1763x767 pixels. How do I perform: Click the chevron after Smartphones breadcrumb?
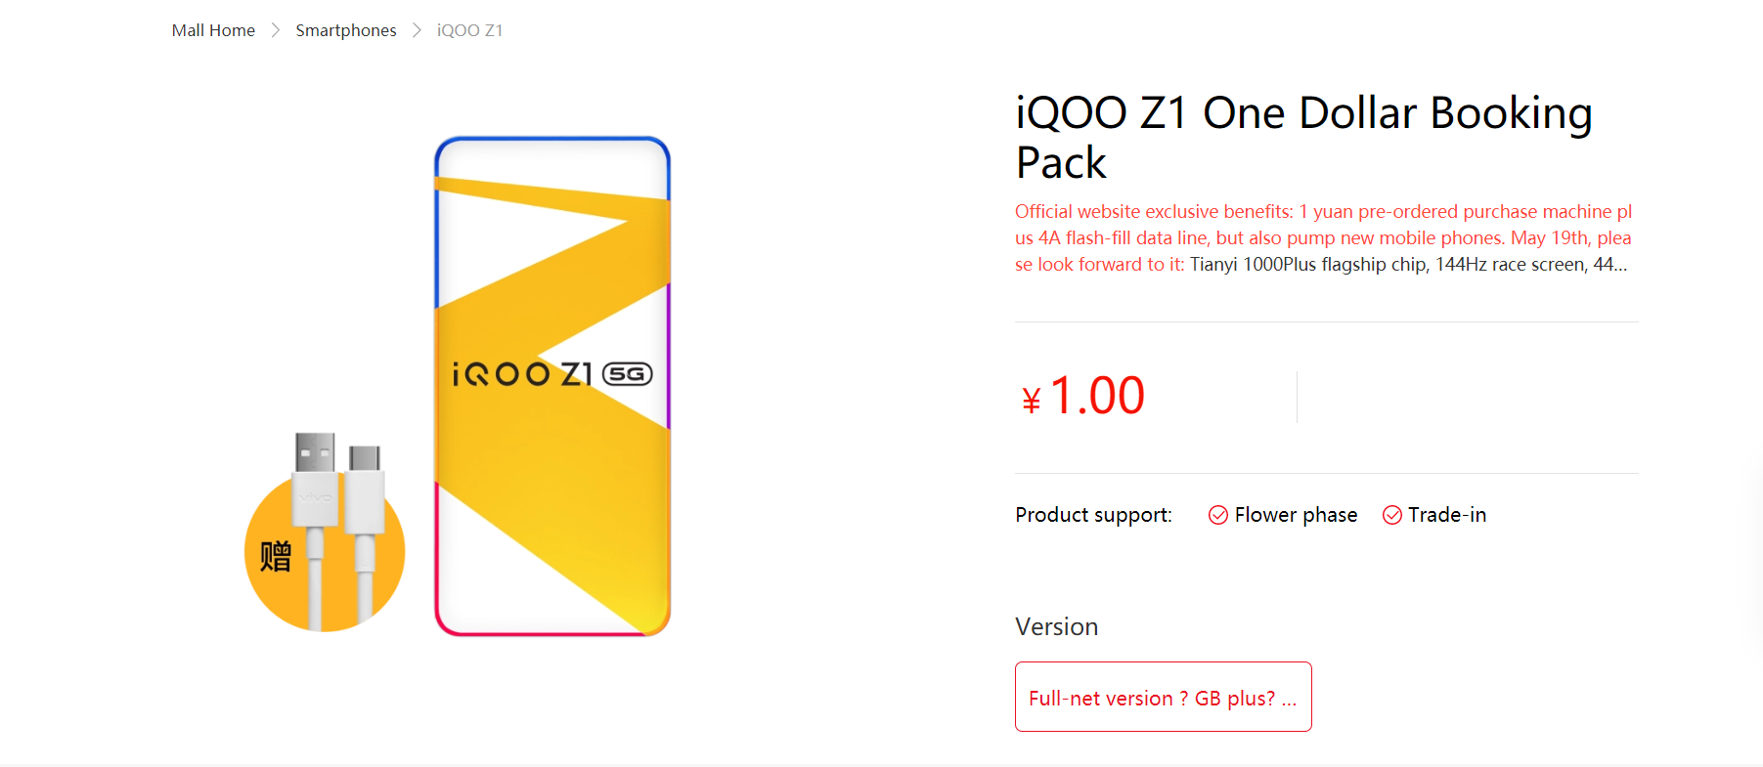click(x=417, y=30)
